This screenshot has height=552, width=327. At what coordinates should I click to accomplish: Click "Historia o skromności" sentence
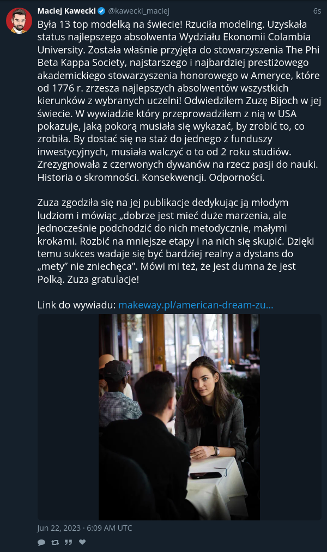coord(88,178)
